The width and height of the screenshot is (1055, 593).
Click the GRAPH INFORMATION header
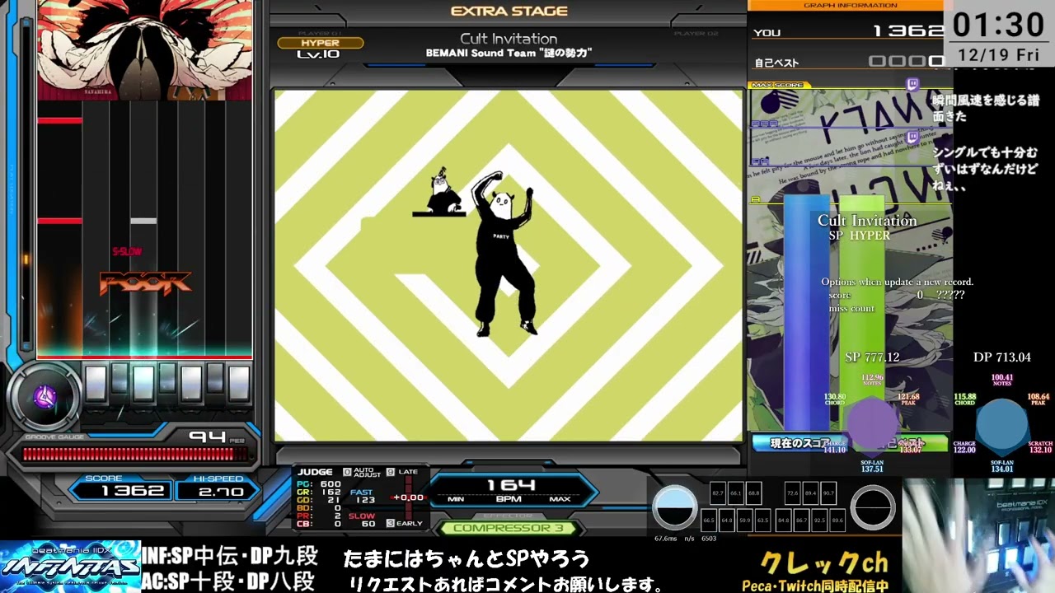(x=850, y=5)
